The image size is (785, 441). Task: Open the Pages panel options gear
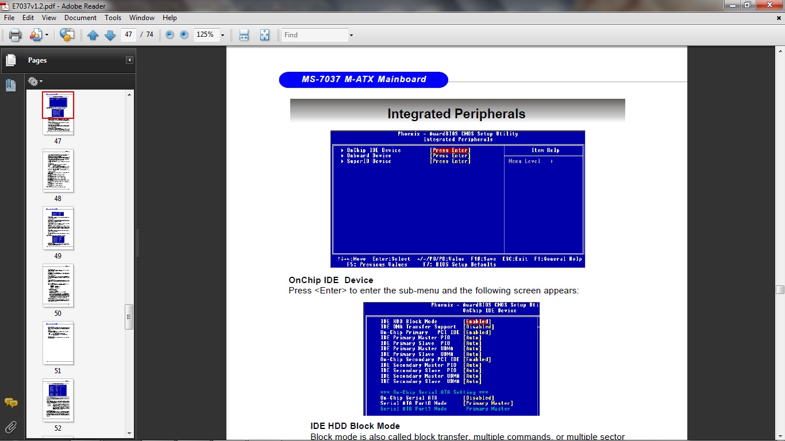(x=34, y=81)
